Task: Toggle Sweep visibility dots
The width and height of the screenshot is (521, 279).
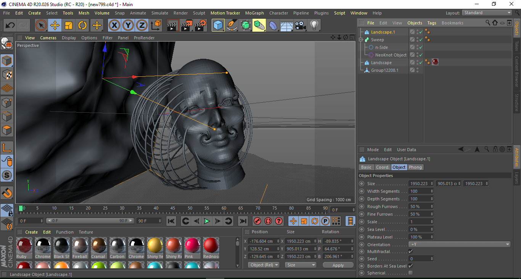Action: click(x=417, y=40)
